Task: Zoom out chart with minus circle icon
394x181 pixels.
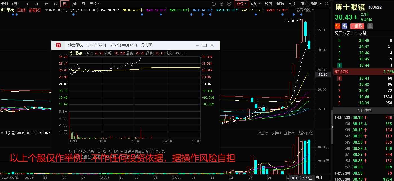Action: tap(229, 4)
